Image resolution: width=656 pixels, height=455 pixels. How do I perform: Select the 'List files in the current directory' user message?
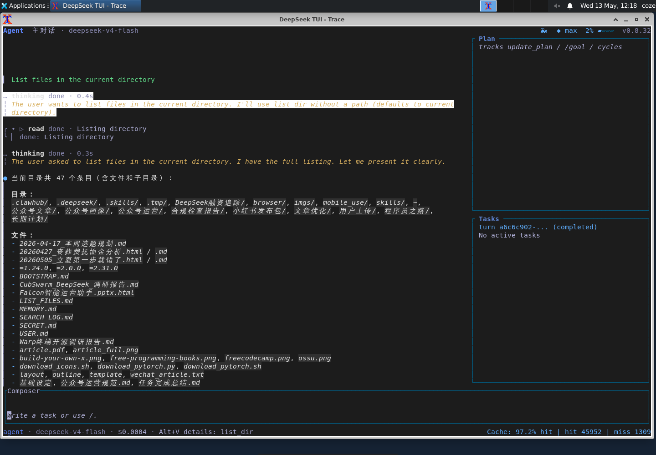point(83,80)
